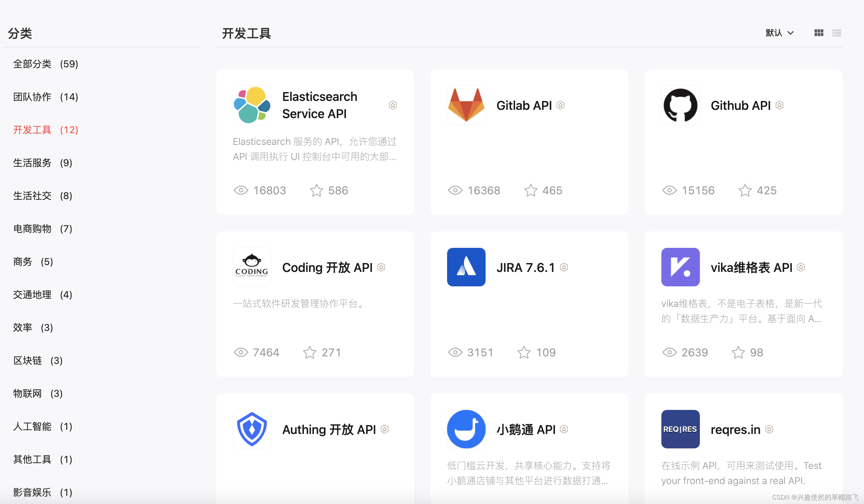Select 全部分类 (59) category
This screenshot has height=504, width=864.
click(46, 64)
